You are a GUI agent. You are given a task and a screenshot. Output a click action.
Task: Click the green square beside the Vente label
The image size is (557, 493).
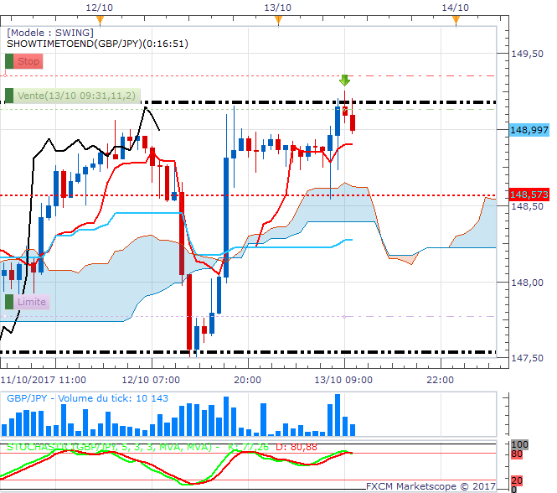pos(9,96)
